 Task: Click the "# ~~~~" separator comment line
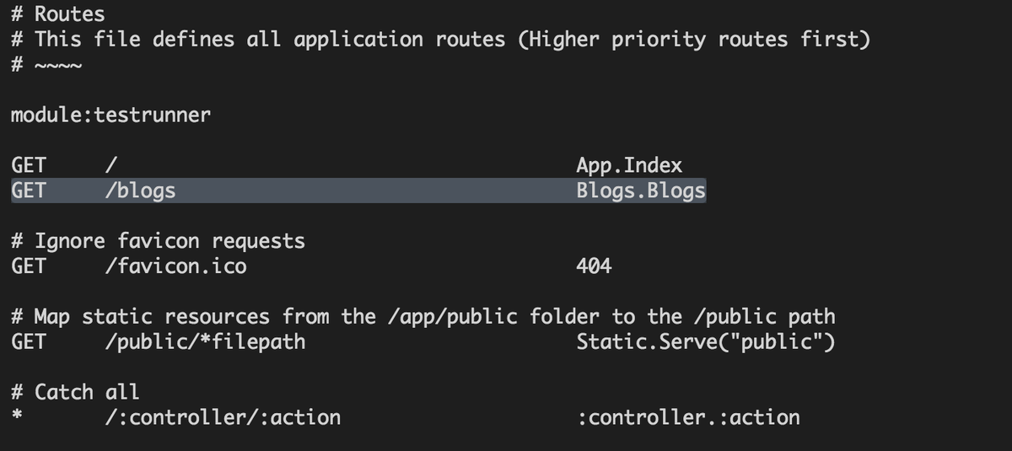click(x=46, y=65)
